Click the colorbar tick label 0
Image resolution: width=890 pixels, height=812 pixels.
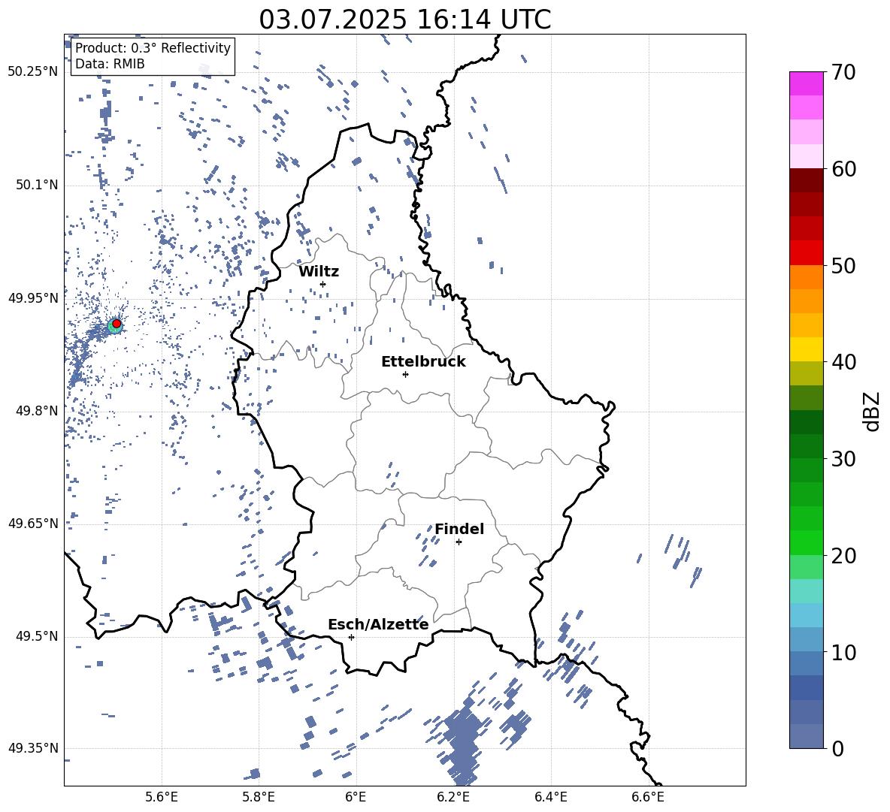(x=837, y=748)
